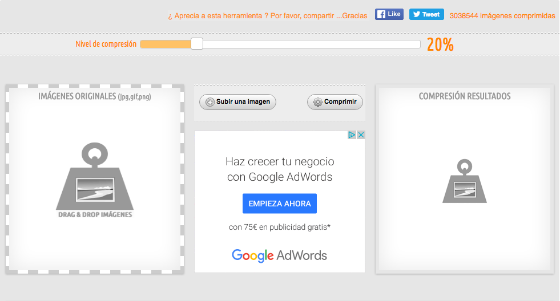Viewport: 560px width, 301px height.
Task: Click the Twitter Tweet button
Action: (426, 14)
